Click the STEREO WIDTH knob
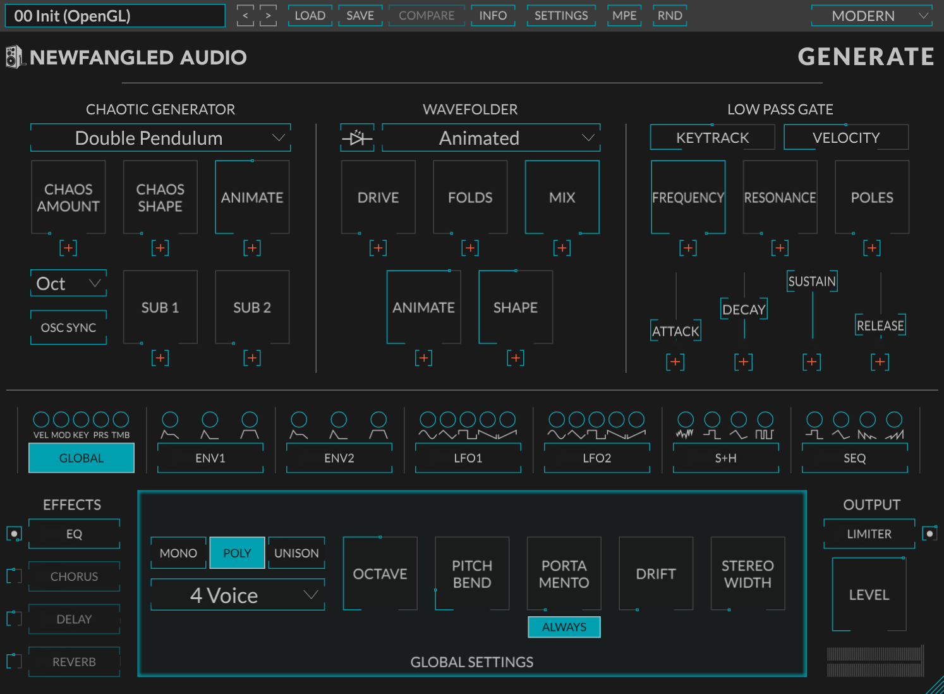 coord(747,574)
